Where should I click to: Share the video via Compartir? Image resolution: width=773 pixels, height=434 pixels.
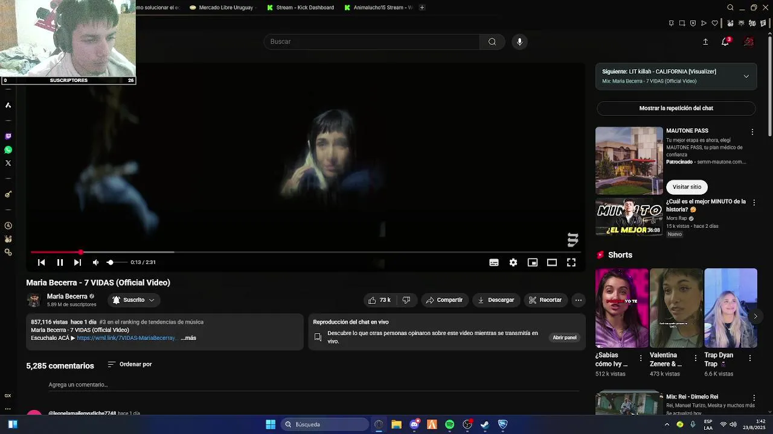pos(444,300)
